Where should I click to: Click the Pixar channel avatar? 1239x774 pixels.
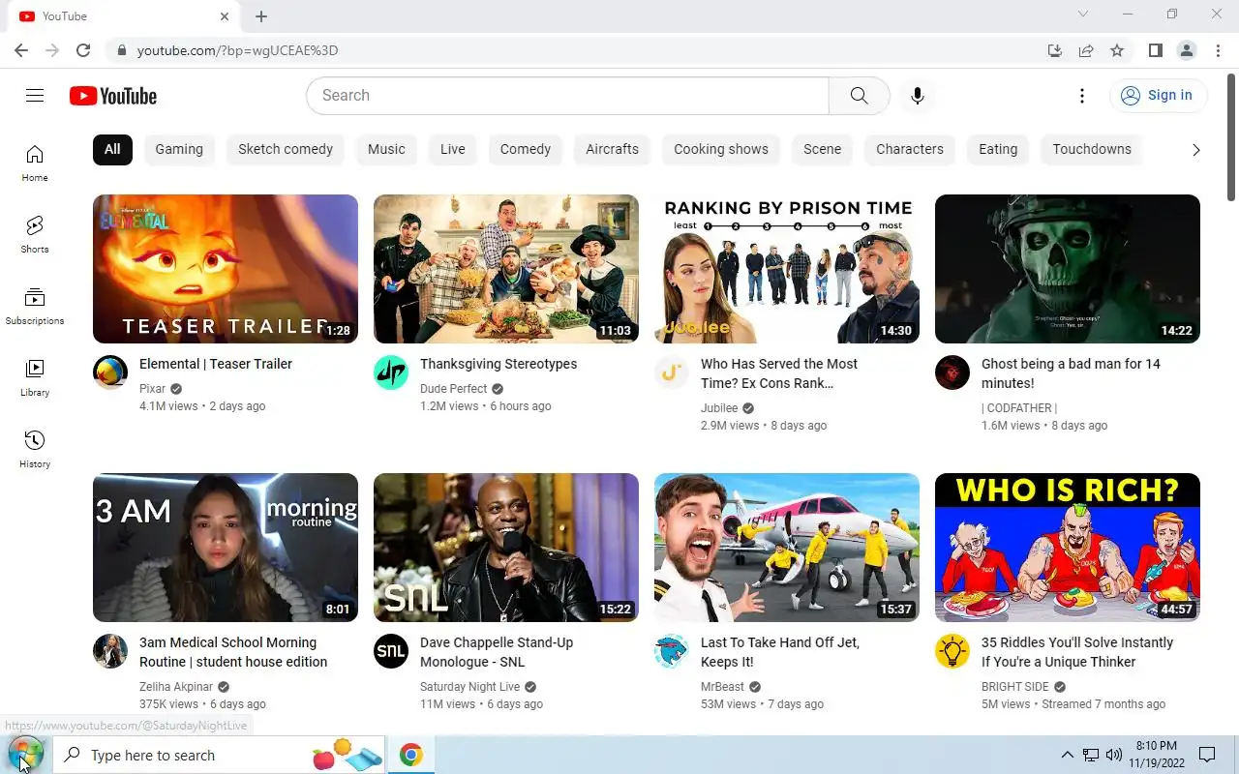coord(110,372)
